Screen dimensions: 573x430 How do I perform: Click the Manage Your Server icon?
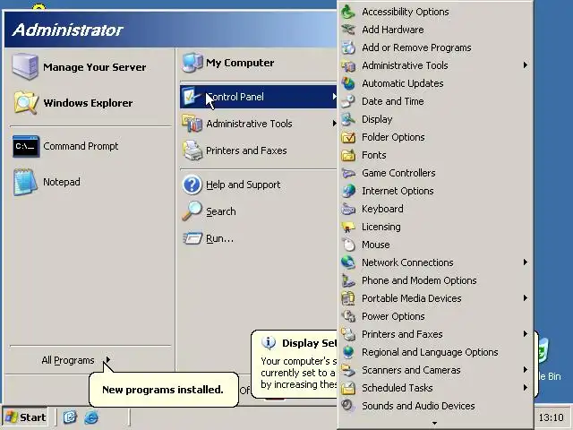click(x=25, y=66)
